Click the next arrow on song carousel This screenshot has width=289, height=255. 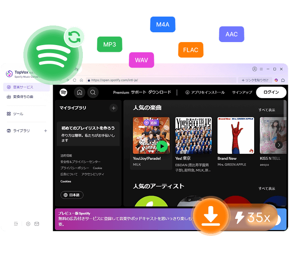coord(279,145)
